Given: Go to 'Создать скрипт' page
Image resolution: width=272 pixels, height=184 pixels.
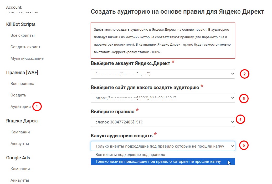Looking at the screenshot, I should 25,47.
